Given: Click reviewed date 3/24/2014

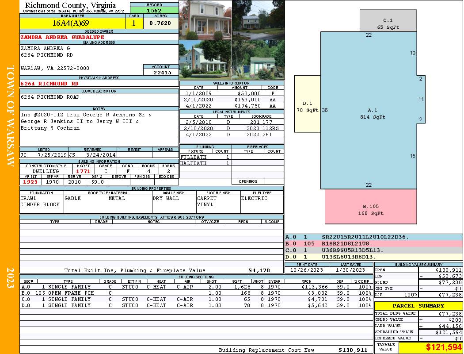Looking at the screenshot, I should point(101,155).
